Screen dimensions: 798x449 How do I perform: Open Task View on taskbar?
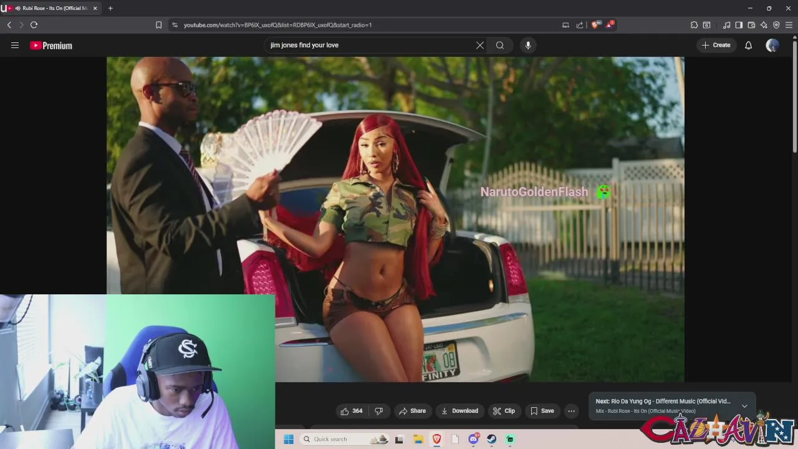point(399,439)
